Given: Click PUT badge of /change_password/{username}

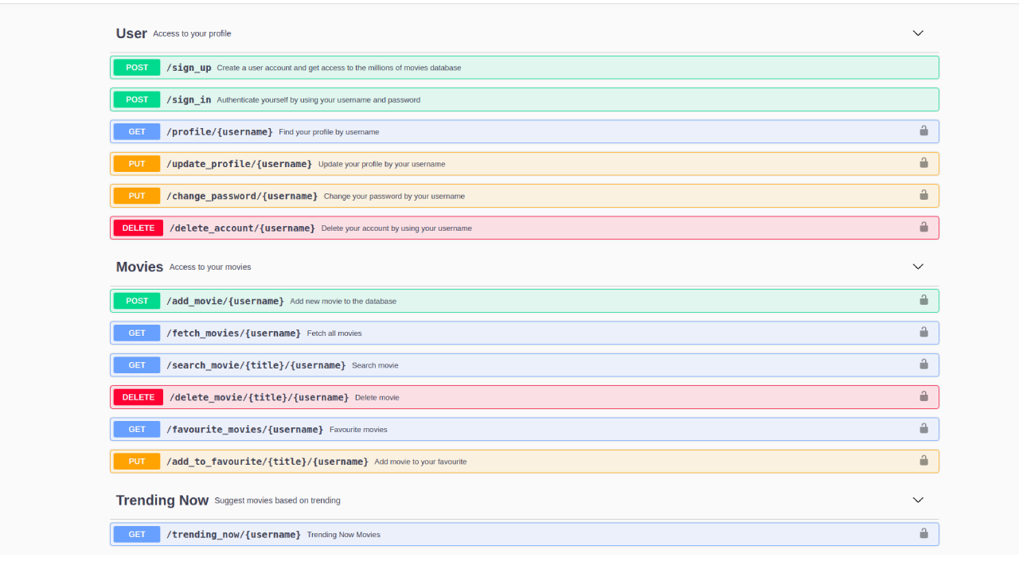Looking at the screenshot, I should coord(137,196).
